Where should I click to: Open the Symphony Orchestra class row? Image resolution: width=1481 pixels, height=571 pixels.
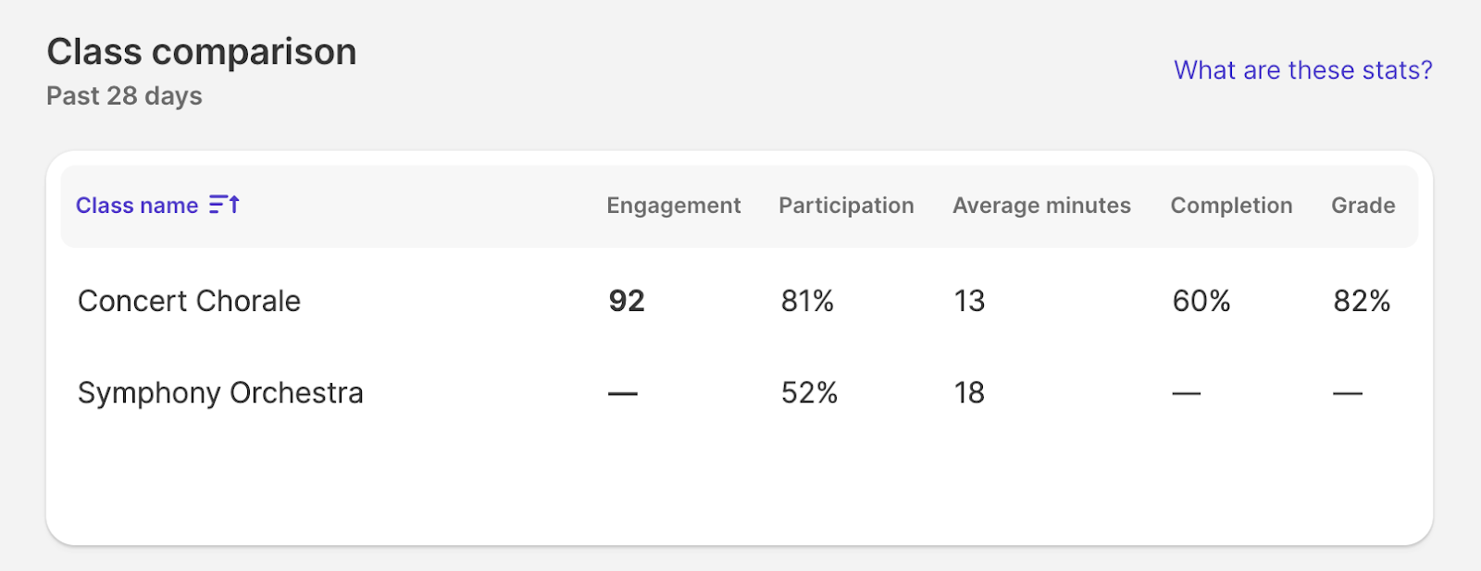tap(220, 392)
